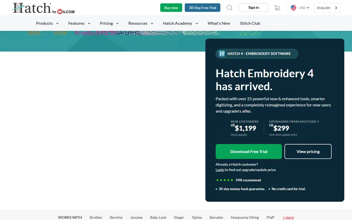352x220 pixels.
Task: Click the Bernina brand name
Action: coord(116,217)
